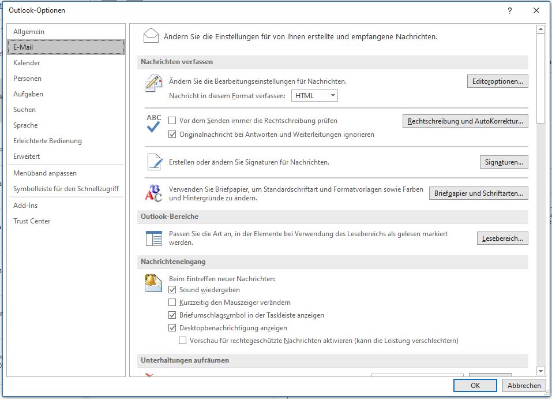Enable Kurzzeitig den Mauszeiger verändern

[172, 303]
